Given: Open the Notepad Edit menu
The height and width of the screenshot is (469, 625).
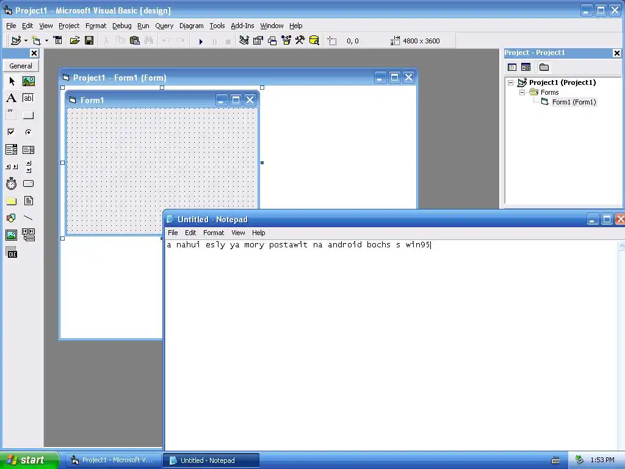Looking at the screenshot, I should point(190,233).
